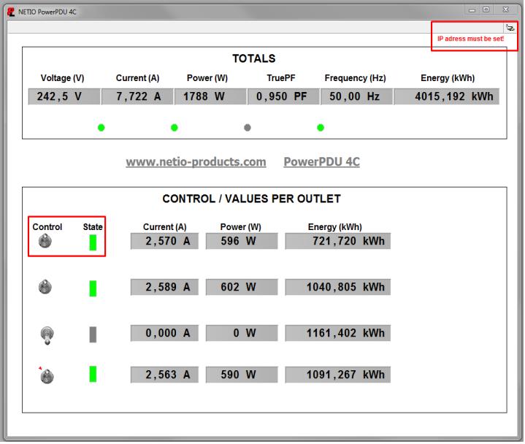This screenshot has height=444, width=525.
Task: Click the outlet energy value 721,720 kWh
Action: 338,242
